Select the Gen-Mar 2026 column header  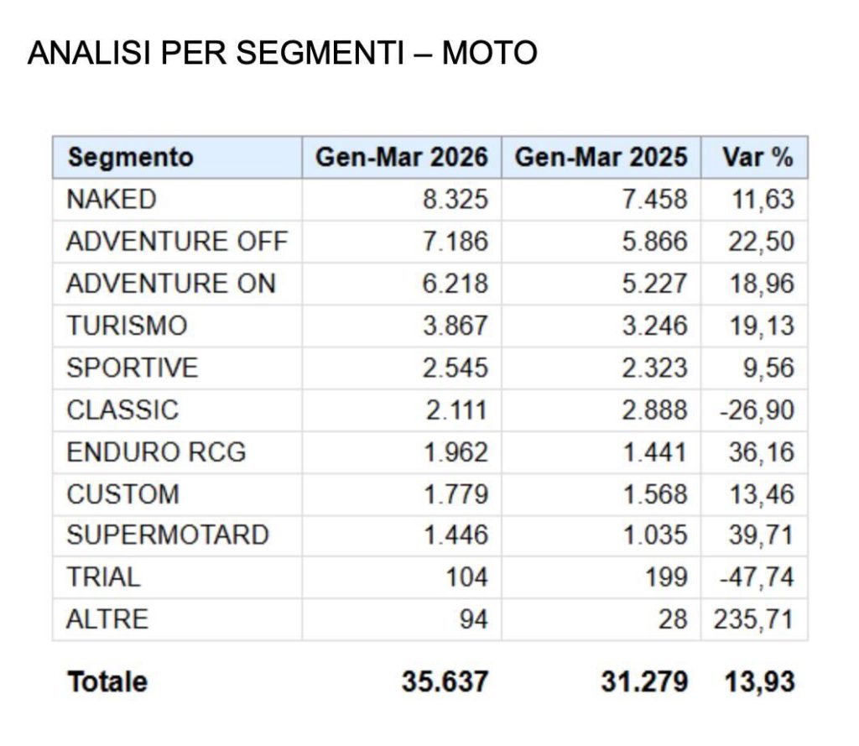point(401,157)
